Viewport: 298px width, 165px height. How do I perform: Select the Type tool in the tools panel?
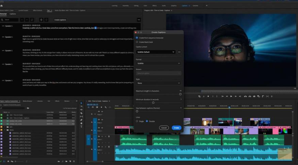point(81,127)
